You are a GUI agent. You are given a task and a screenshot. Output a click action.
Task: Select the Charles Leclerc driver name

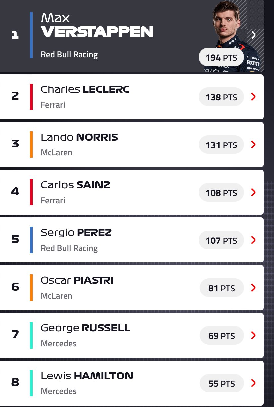85,89
